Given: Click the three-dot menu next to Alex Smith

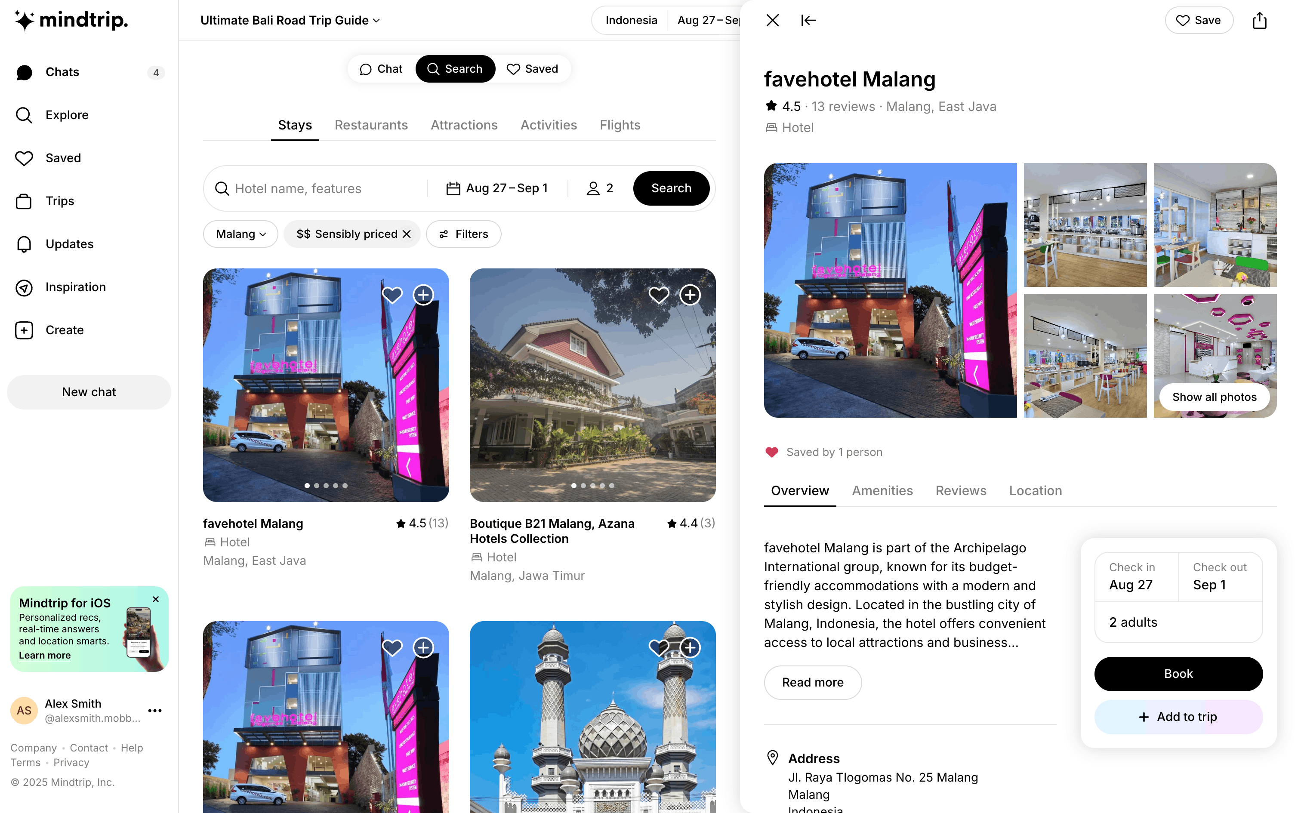Looking at the screenshot, I should pyautogui.click(x=155, y=710).
